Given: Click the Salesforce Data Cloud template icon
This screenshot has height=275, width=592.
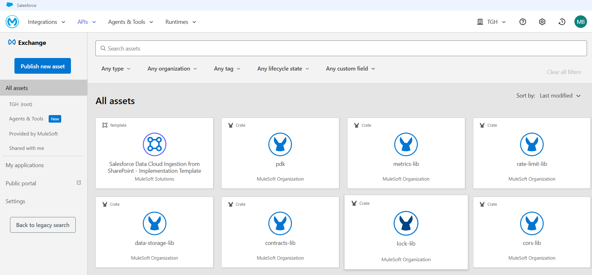Looking at the screenshot, I should click(154, 144).
